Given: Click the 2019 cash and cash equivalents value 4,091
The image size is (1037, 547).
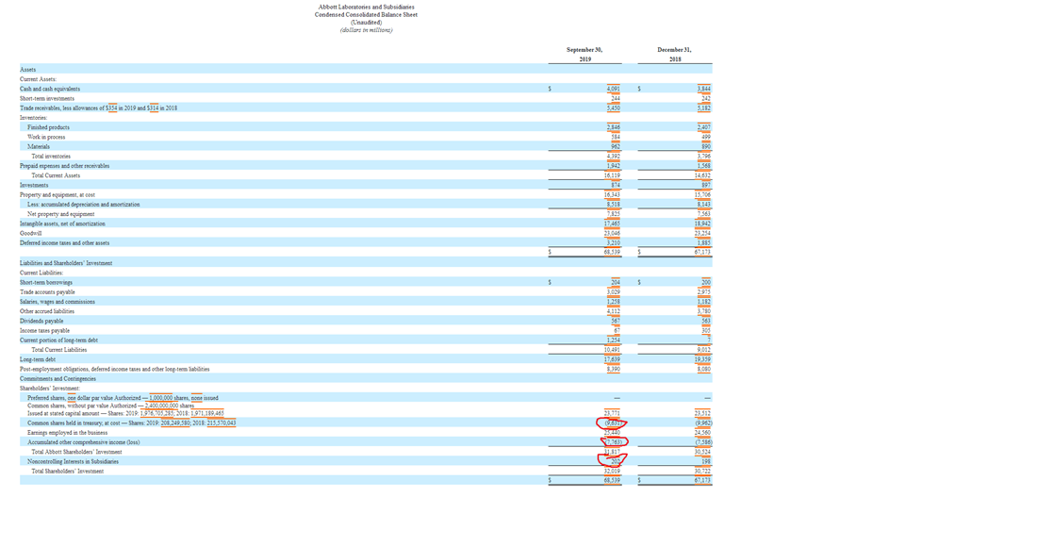Looking at the screenshot, I should click(x=613, y=89).
